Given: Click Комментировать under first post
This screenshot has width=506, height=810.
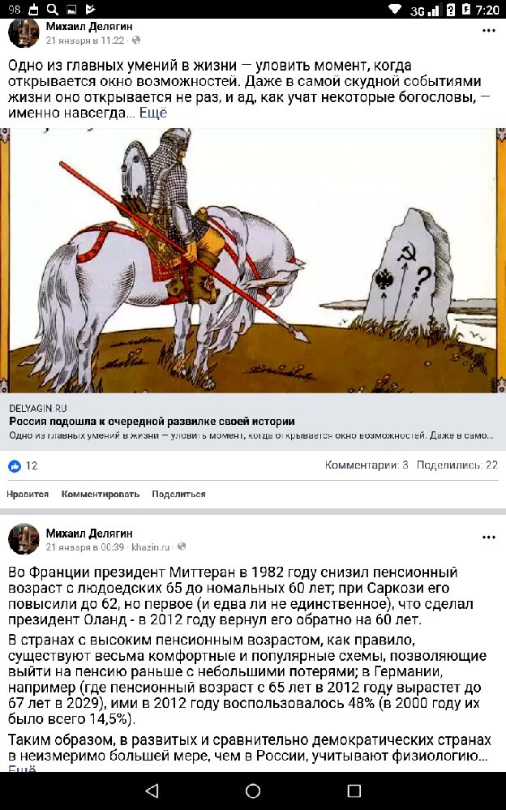Looking at the screenshot, I should pyautogui.click(x=101, y=494).
